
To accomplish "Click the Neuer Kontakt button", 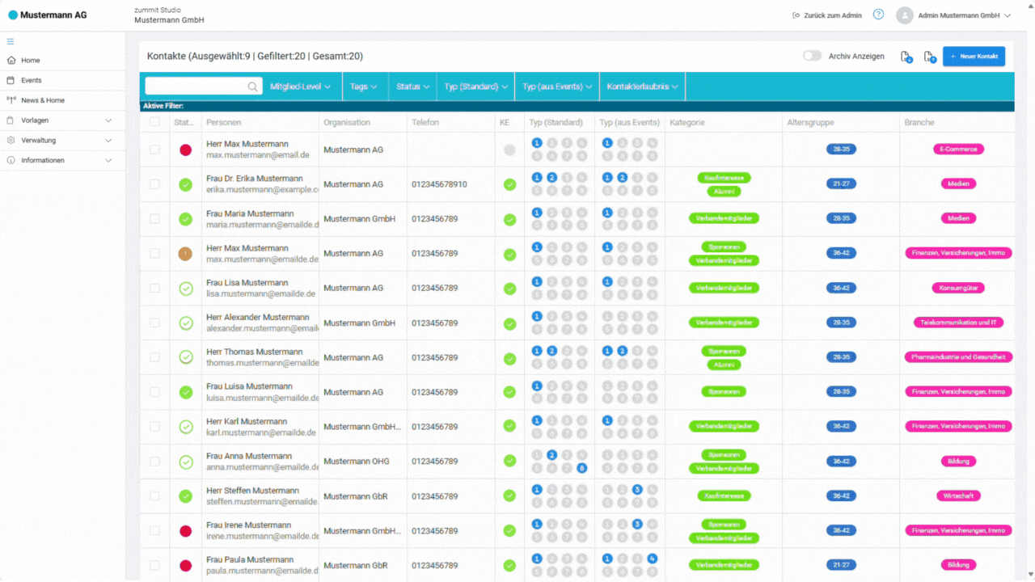I will coord(974,57).
